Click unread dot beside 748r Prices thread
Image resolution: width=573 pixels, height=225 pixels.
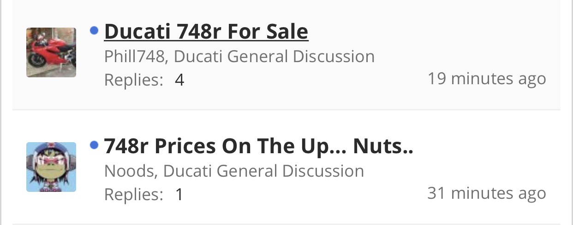pyautogui.click(x=94, y=145)
